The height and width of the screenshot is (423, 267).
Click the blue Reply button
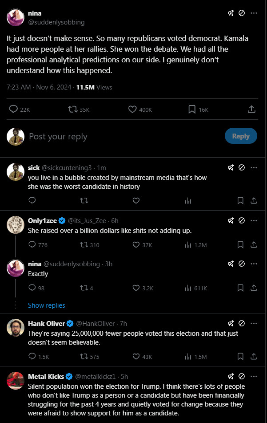241,136
